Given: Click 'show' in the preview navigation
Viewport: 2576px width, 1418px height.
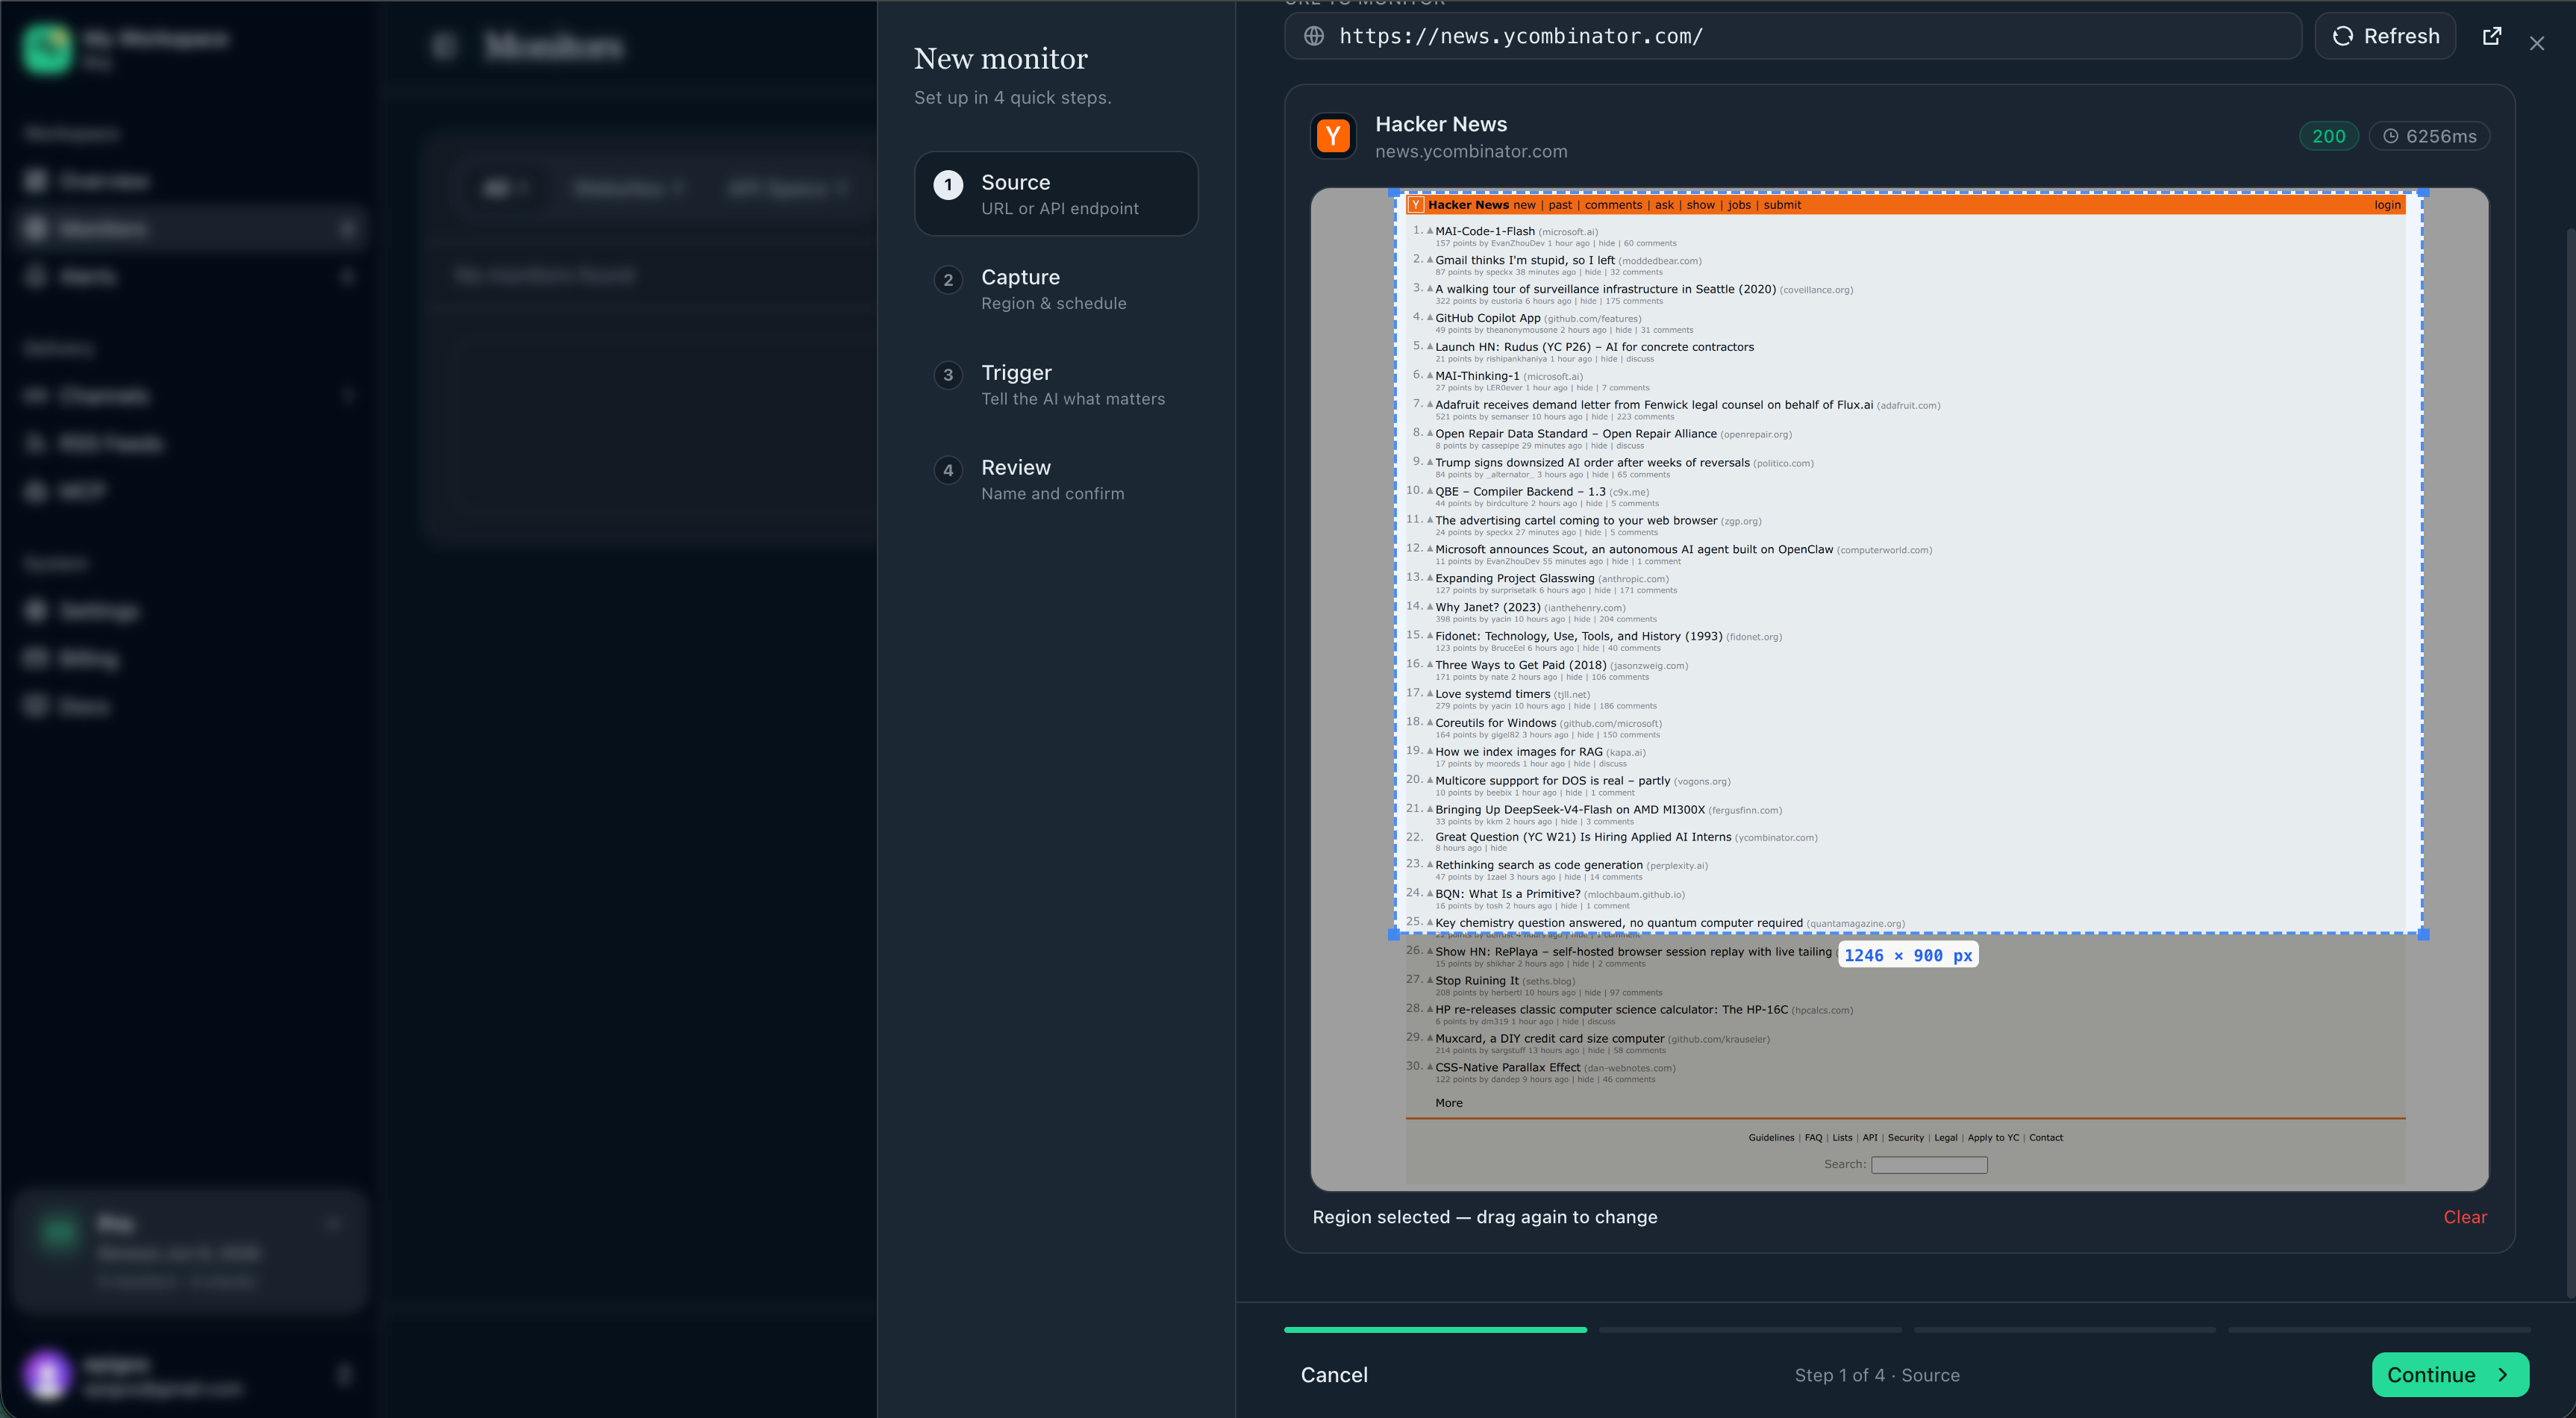Looking at the screenshot, I should coord(1701,205).
